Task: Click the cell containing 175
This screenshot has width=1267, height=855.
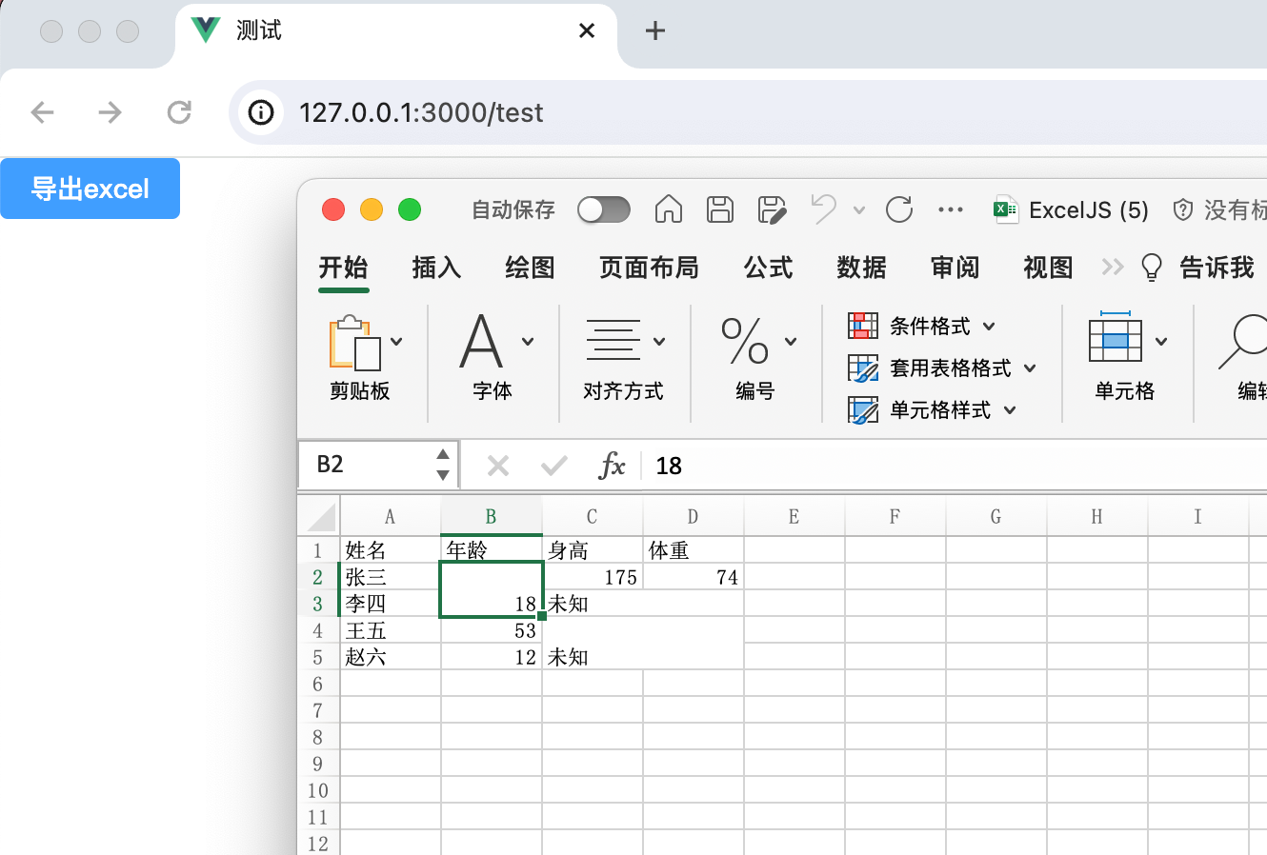Action: point(593,577)
